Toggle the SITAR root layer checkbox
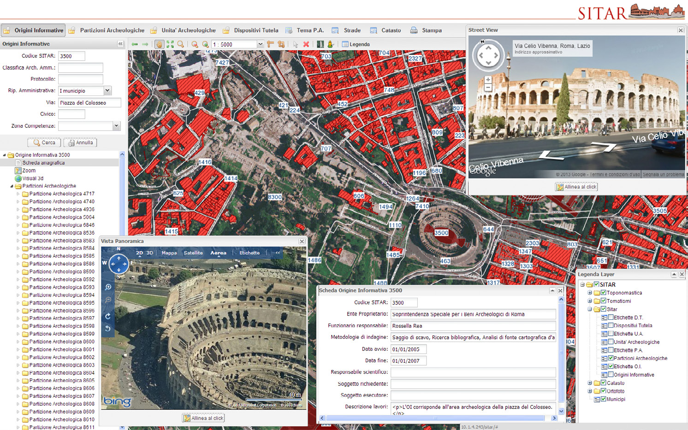 [x=596, y=284]
